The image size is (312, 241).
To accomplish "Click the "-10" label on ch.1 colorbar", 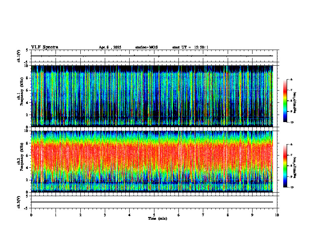I will pos(291,122).
